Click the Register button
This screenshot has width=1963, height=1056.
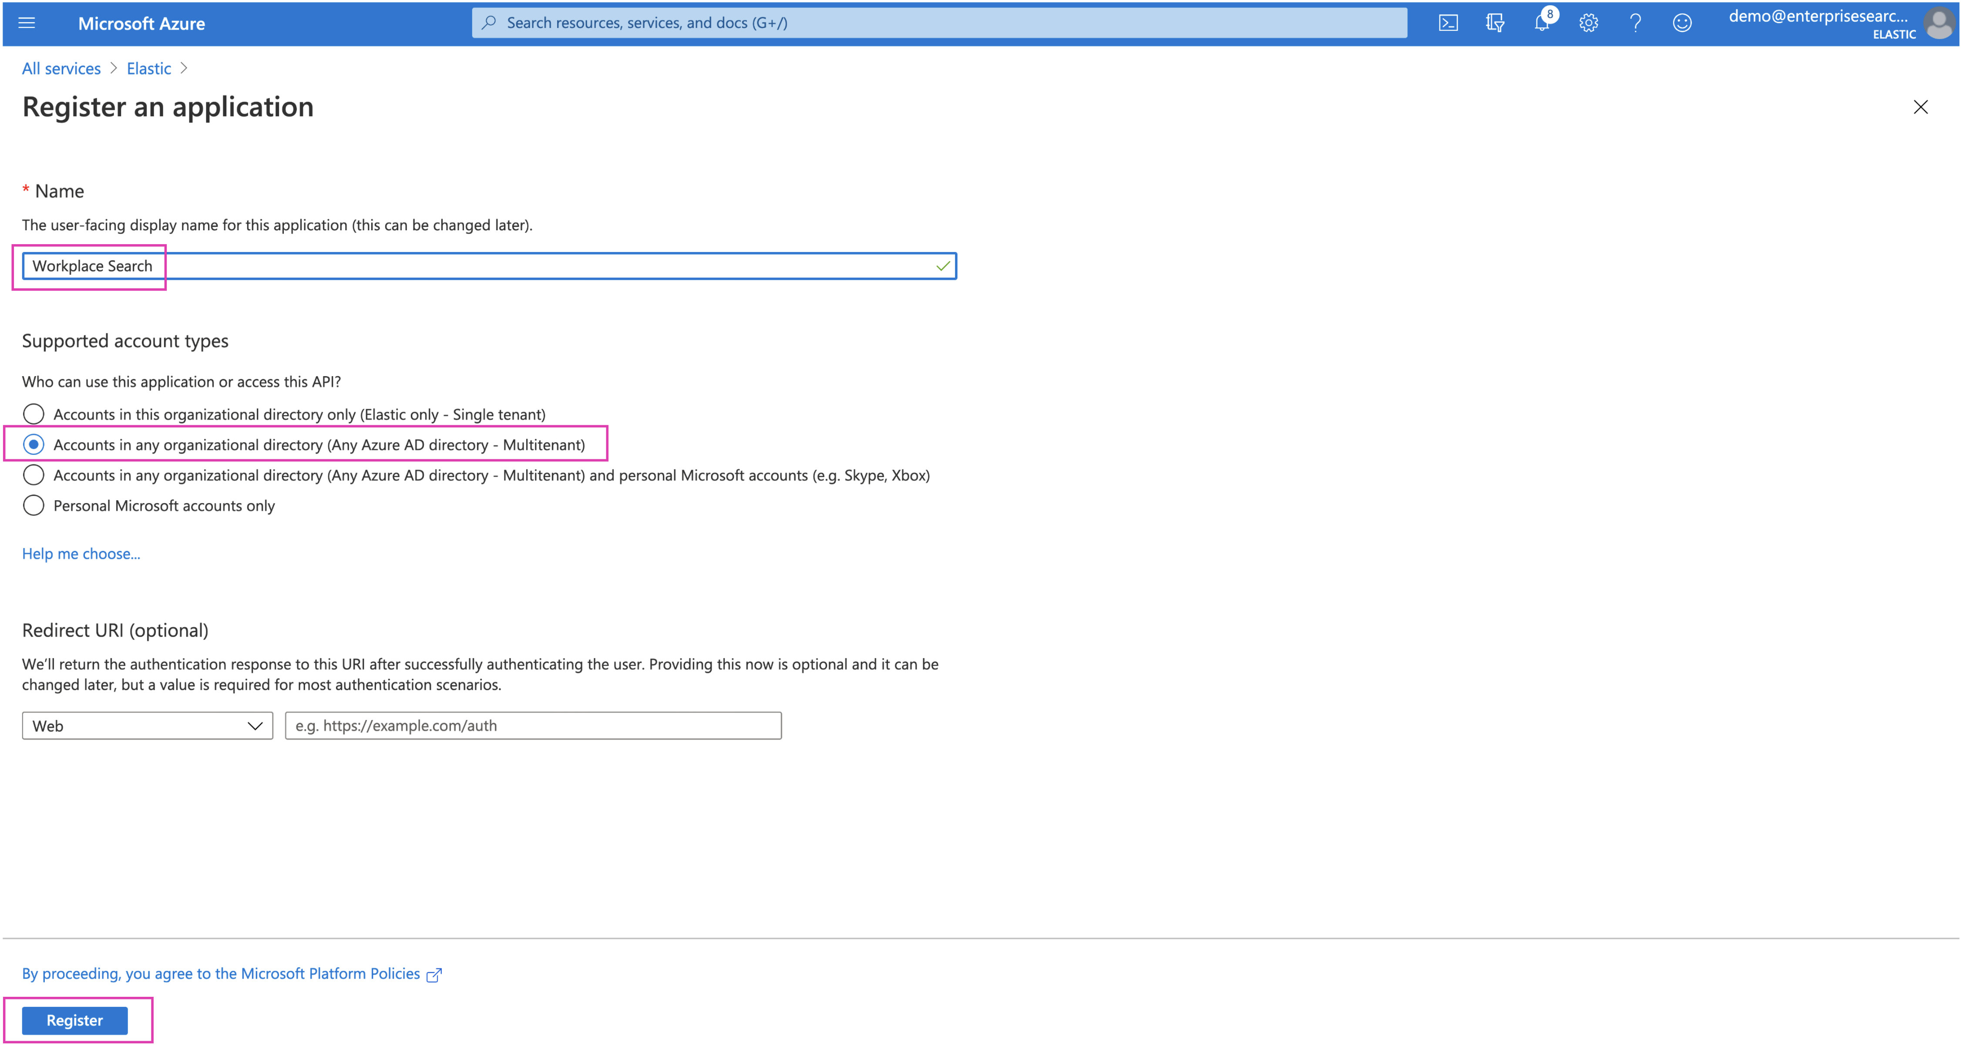click(75, 1021)
